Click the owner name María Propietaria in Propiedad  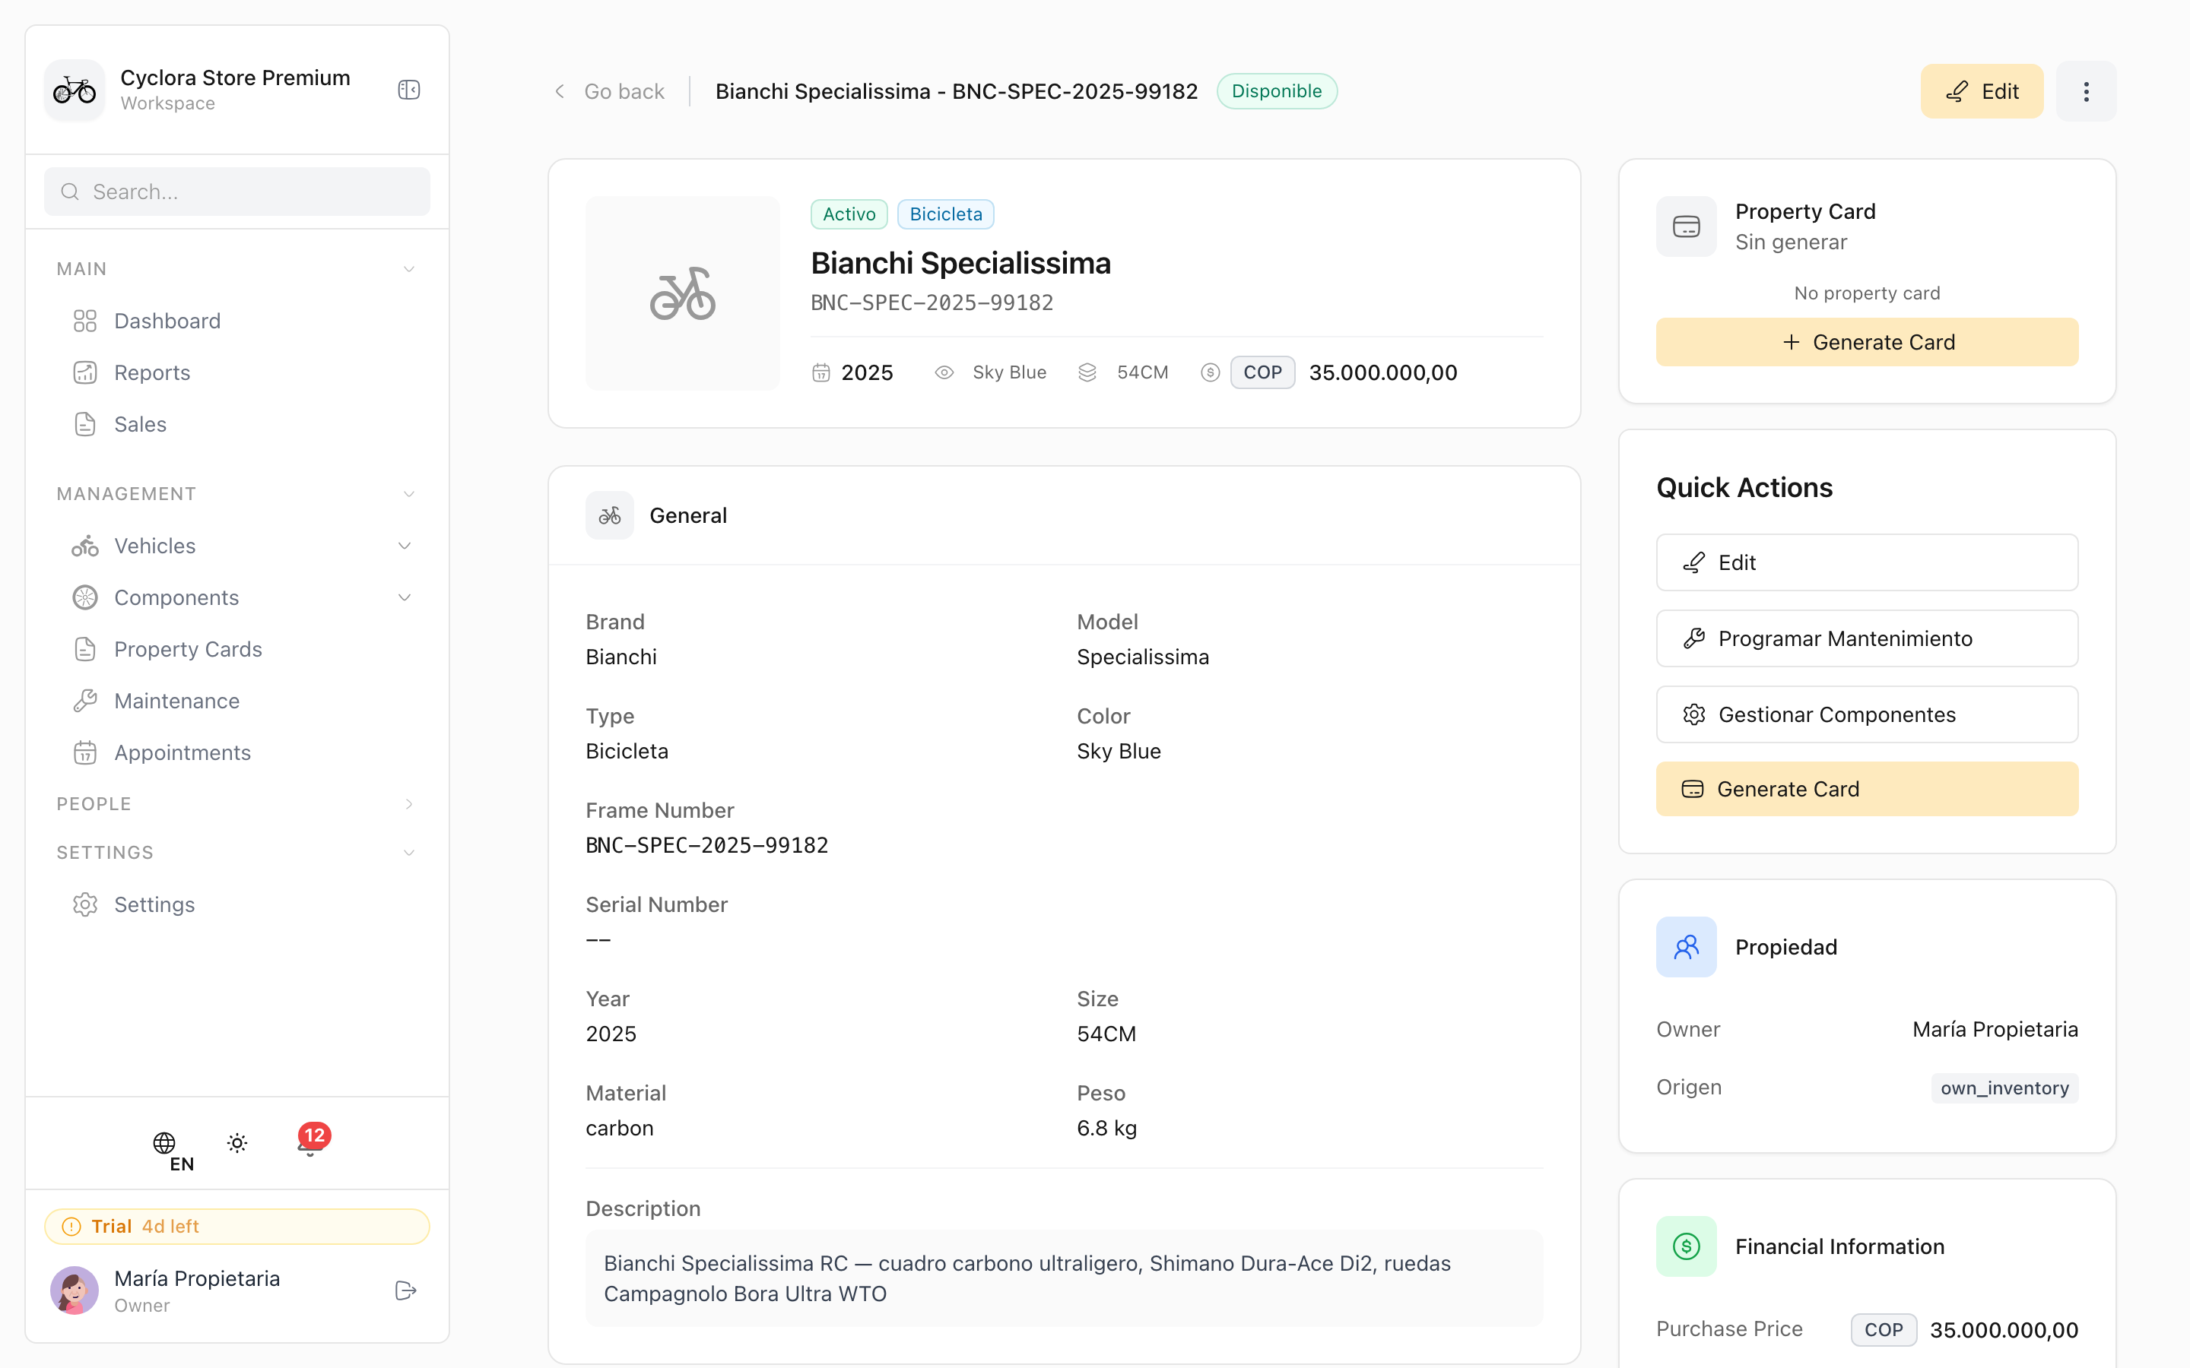click(x=1995, y=1030)
